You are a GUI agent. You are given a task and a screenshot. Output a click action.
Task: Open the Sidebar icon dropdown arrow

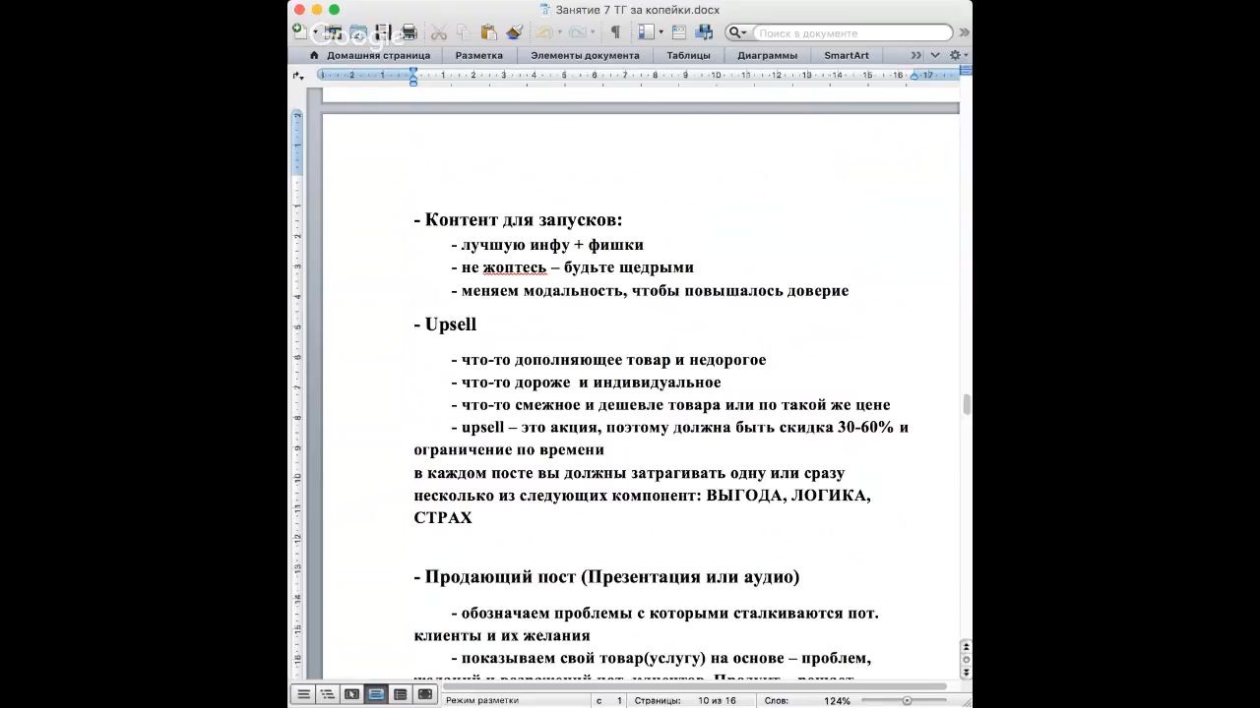(x=661, y=33)
